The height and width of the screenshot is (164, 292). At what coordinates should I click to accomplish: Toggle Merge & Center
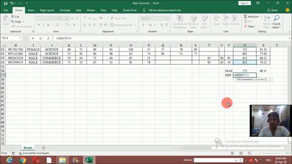[x=122, y=25]
